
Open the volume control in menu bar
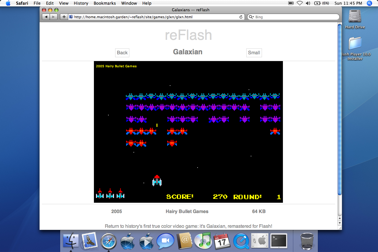[308, 3]
